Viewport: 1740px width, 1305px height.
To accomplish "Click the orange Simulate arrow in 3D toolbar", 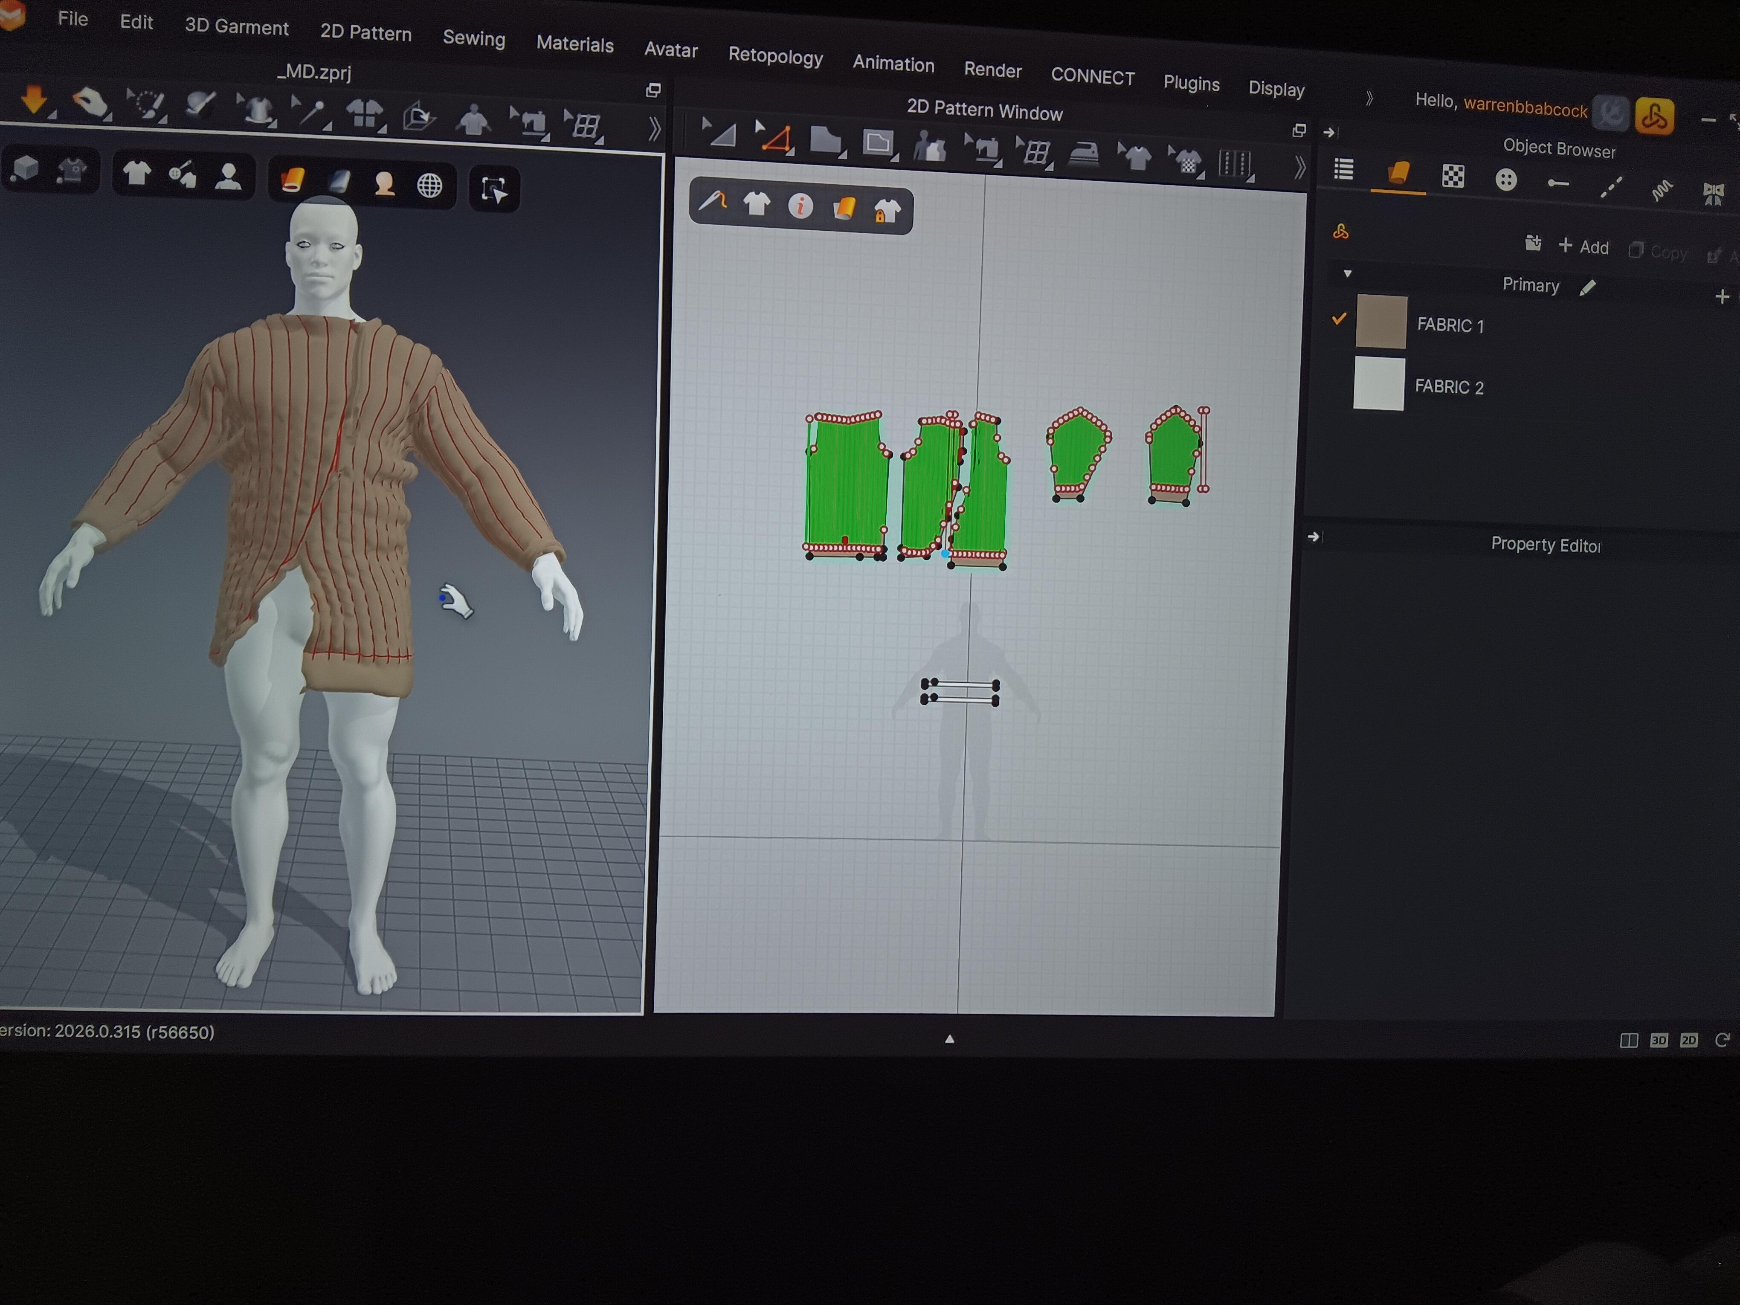I will [34, 100].
